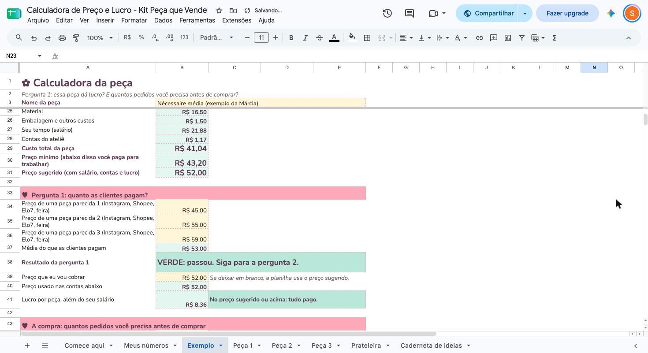Open the Sheets home icon
This screenshot has width=648, height=353.
14,13
